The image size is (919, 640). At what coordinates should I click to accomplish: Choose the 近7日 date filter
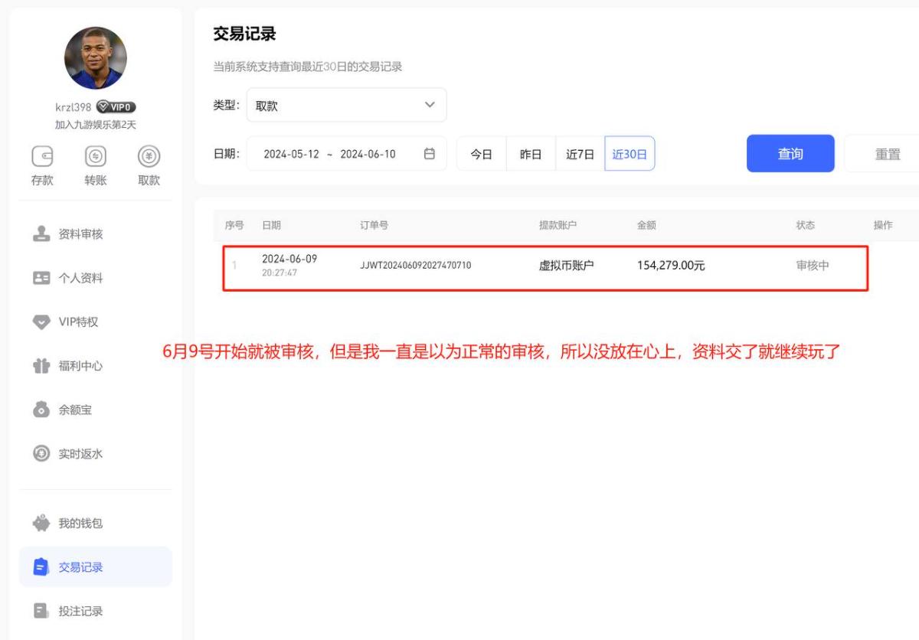coord(580,154)
